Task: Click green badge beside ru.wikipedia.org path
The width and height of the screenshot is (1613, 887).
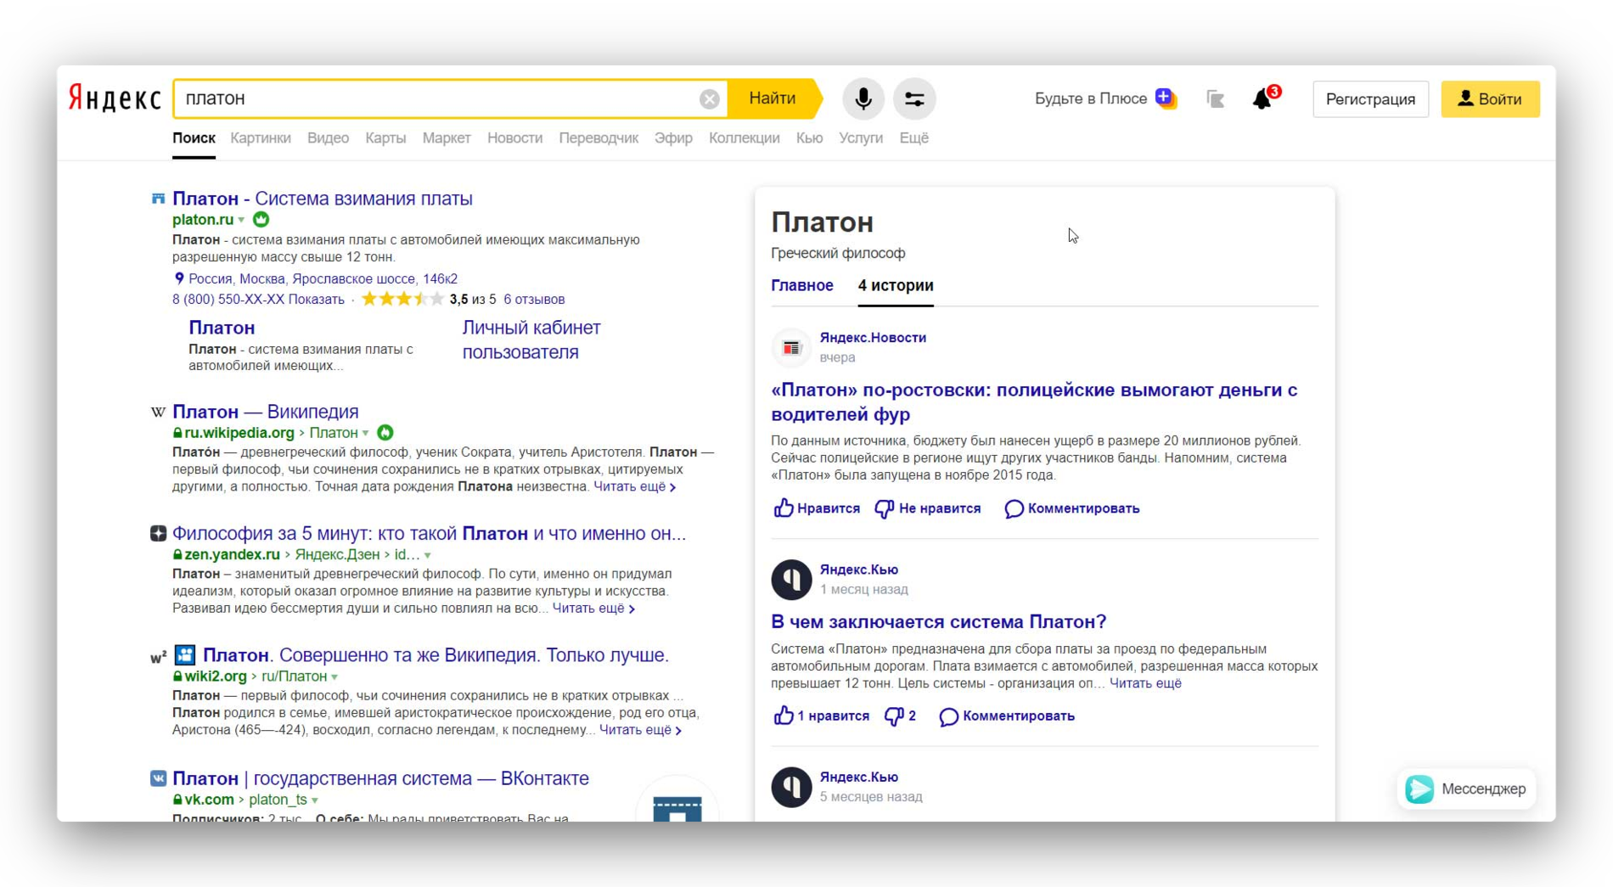Action: pos(385,433)
